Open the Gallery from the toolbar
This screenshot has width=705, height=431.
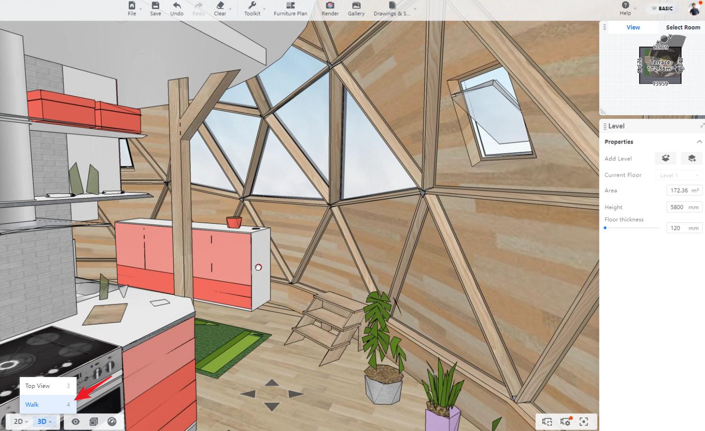point(356,8)
